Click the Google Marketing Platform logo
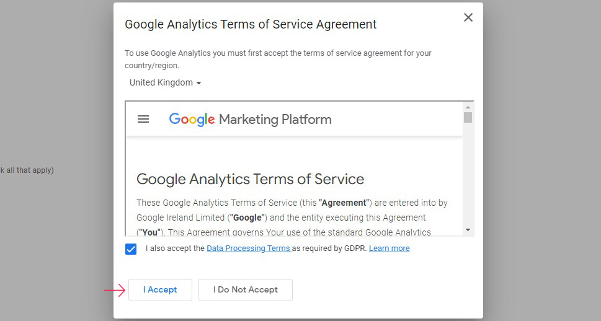 click(x=250, y=120)
